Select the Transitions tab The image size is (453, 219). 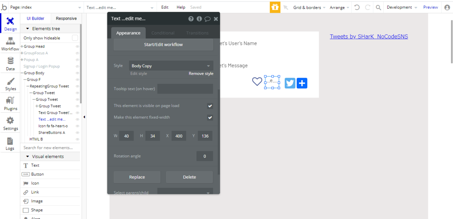pos(197,33)
